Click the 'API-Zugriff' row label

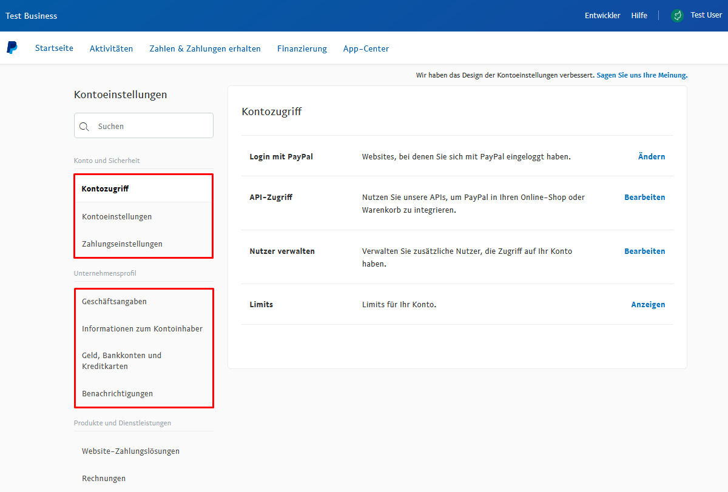271,198
